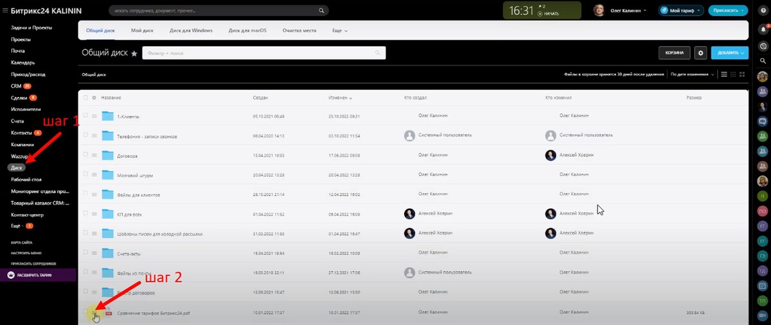Expand Еще item in left menu

[x=22, y=226]
